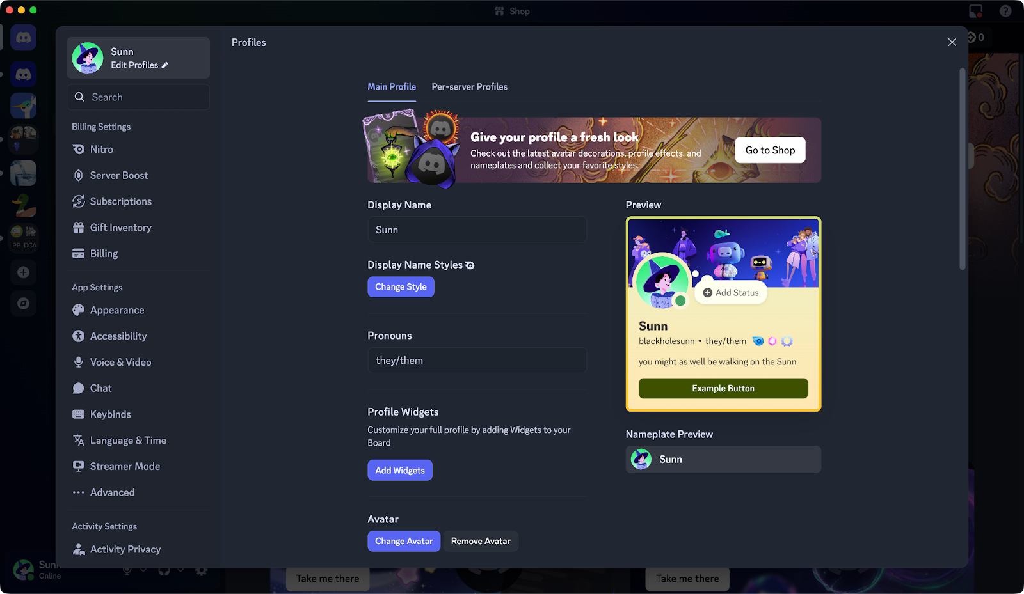Click the Add a Server plus icon

click(x=24, y=272)
